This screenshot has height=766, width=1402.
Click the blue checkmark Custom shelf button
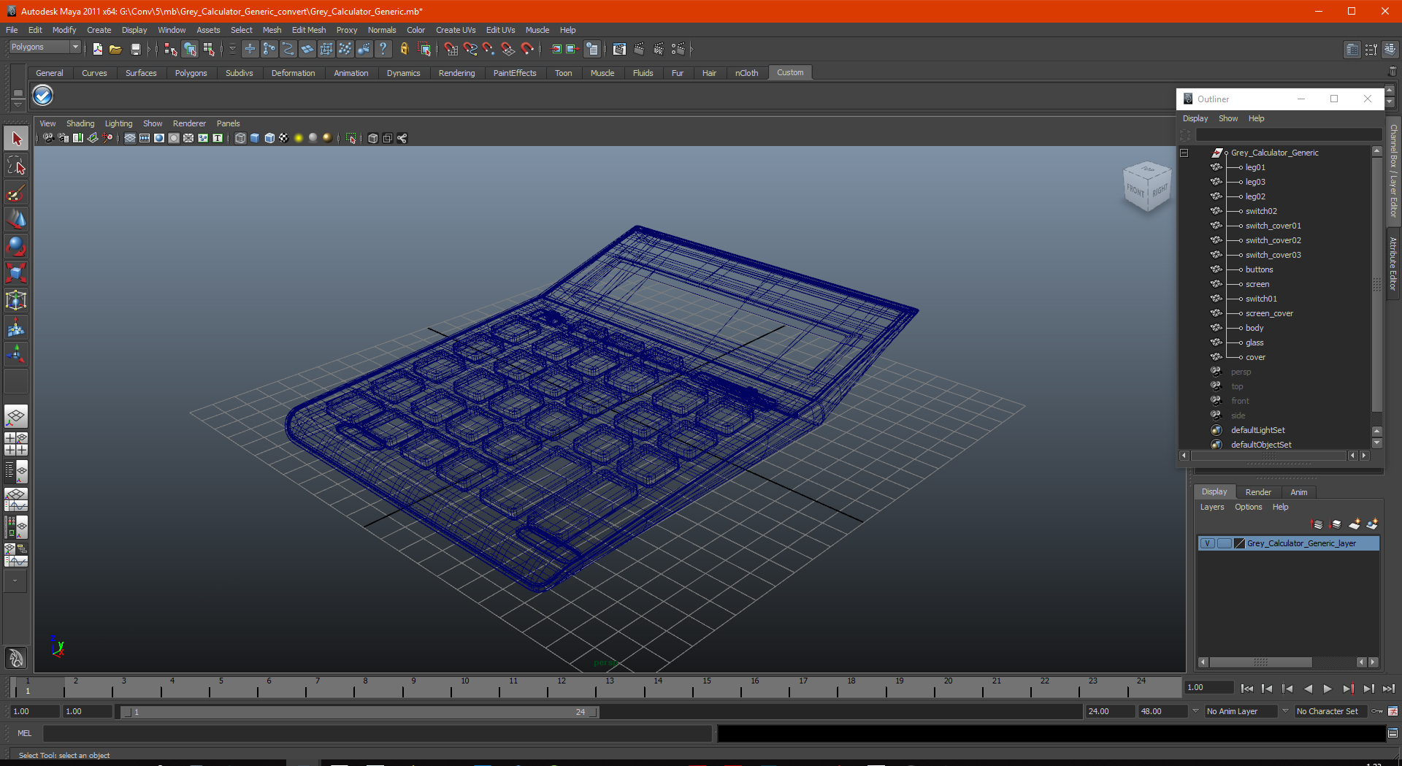[43, 96]
